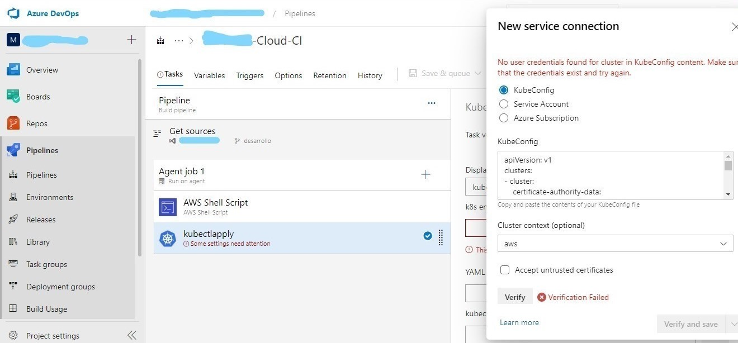
Task: Open the Learn more link
Action: click(519, 322)
